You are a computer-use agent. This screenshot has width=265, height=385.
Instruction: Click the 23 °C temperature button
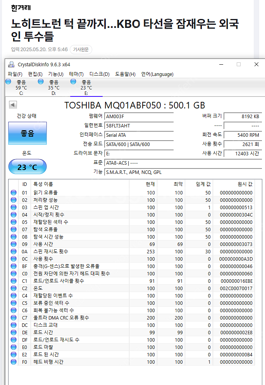(x=27, y=167)
